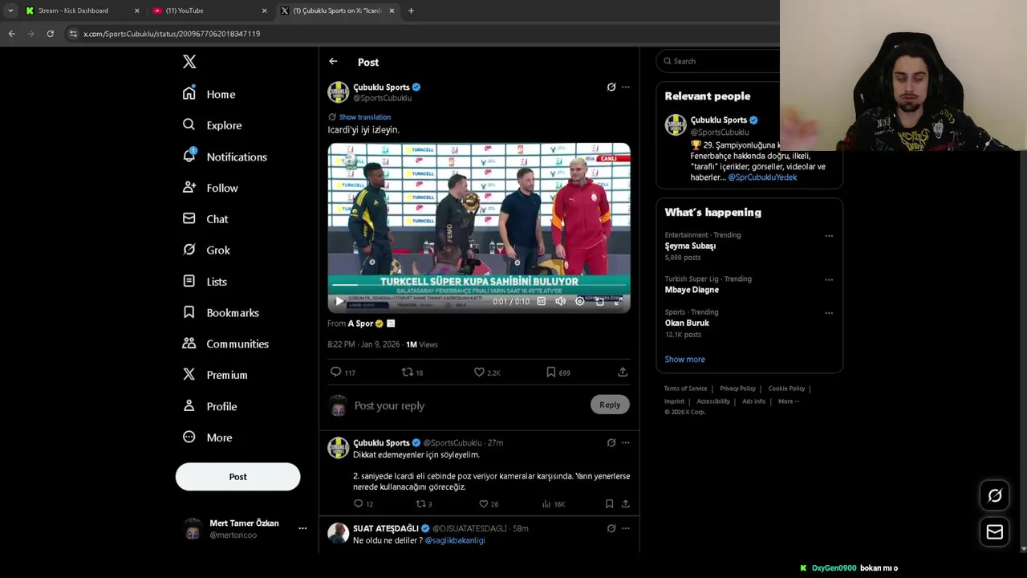
Task: Open account menu for Mert Tamer Özkan
Action: (x=244, y=528)
